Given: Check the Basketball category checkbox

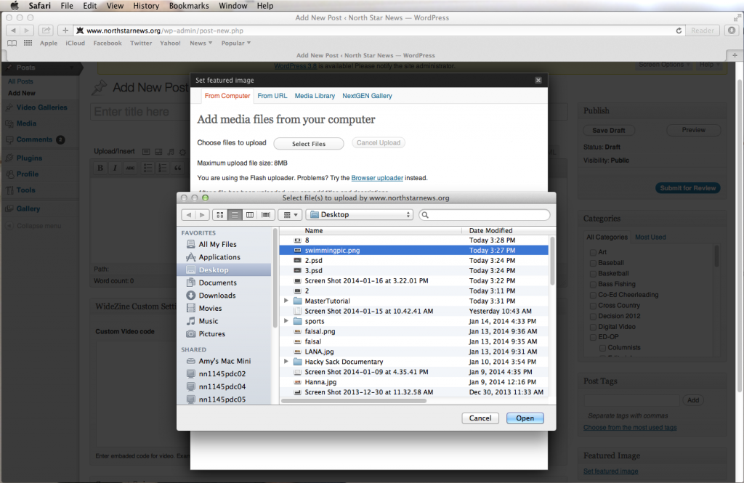Looking at the screenshot, I should [x=593, y=274].
